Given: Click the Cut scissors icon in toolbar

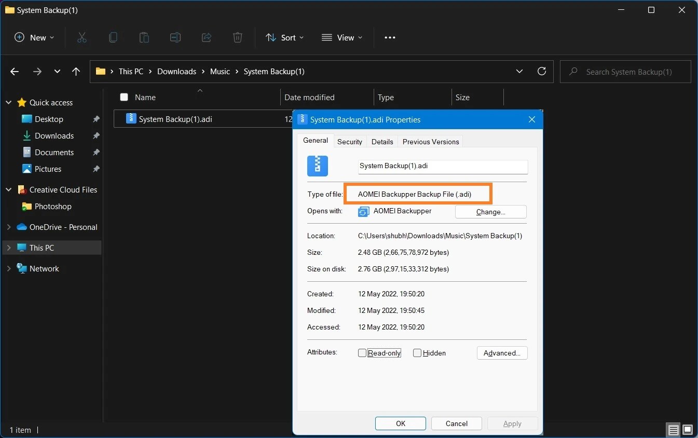Looking at the screenshot, I should point(81,37).
